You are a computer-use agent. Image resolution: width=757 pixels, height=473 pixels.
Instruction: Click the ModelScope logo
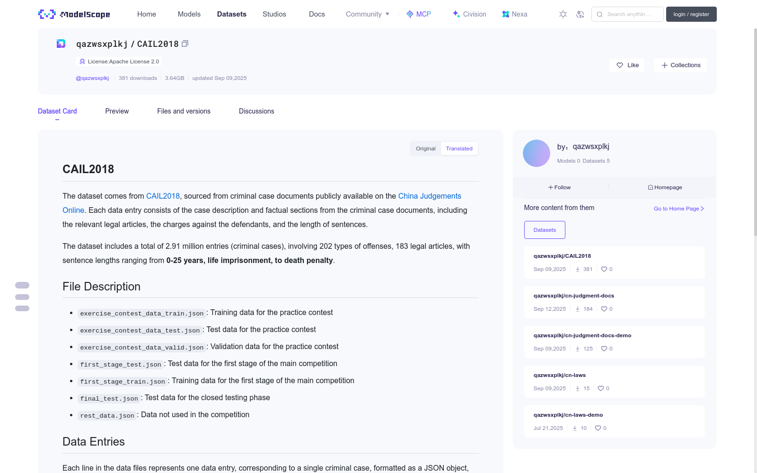[74, 14]
